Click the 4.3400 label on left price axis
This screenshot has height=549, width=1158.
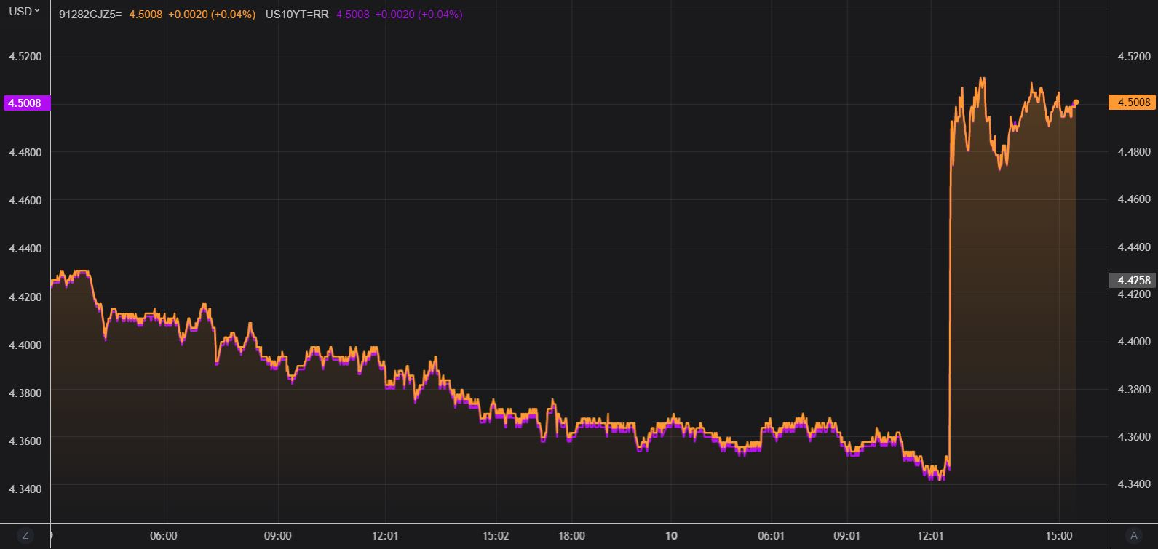[x=24, y=488]
